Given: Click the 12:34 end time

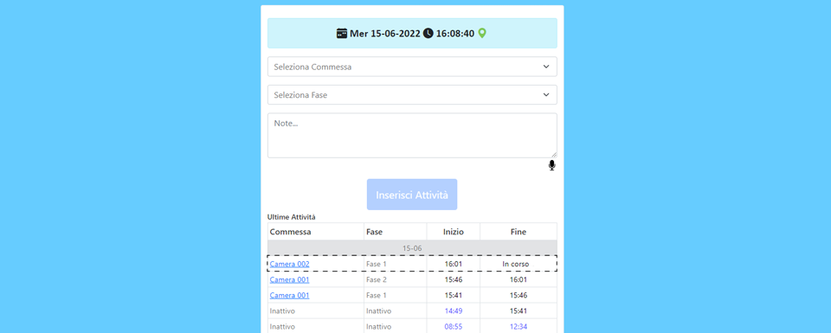Looking at the screenshot, I should coord(519,327).
